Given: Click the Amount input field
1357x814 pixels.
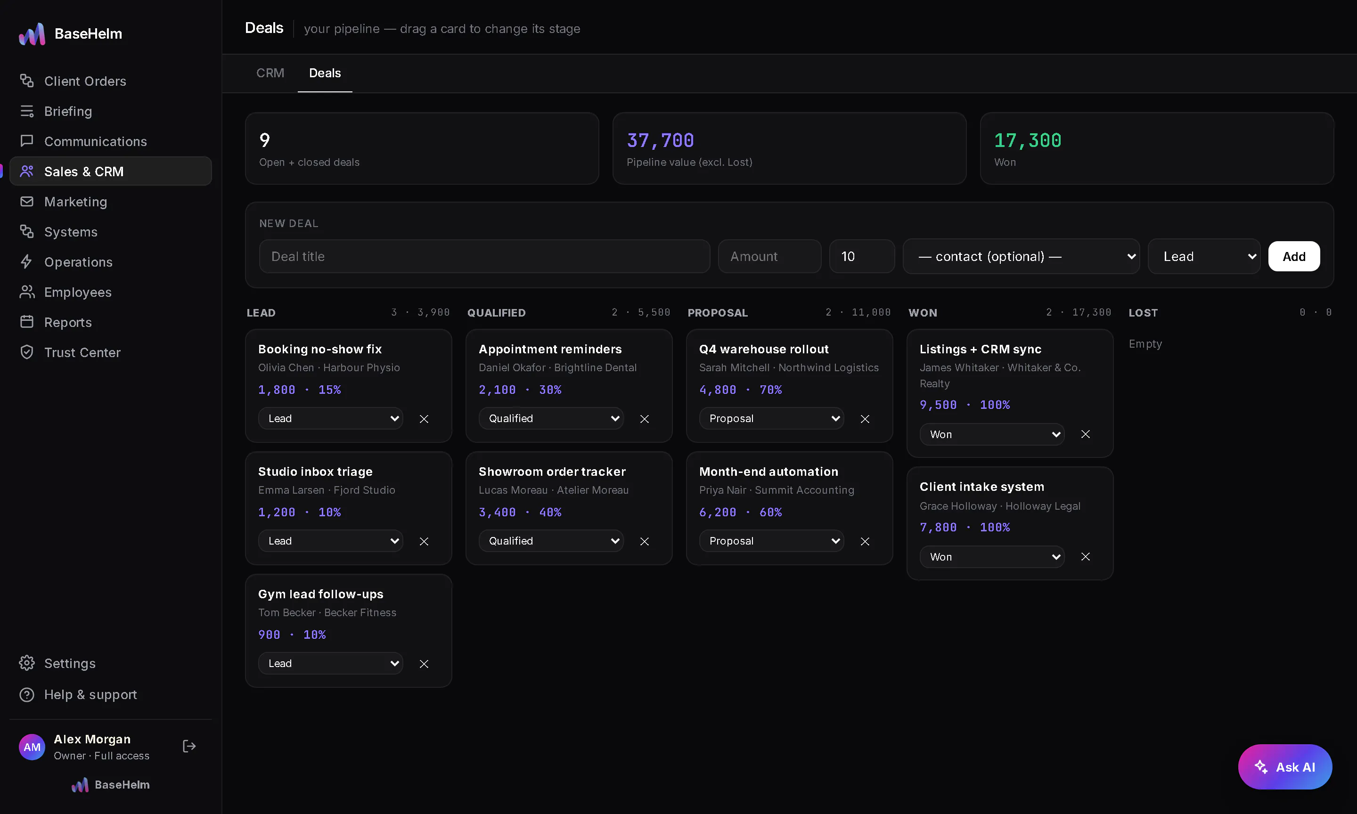Looking at the screenshot, I should tap(769, 256).
